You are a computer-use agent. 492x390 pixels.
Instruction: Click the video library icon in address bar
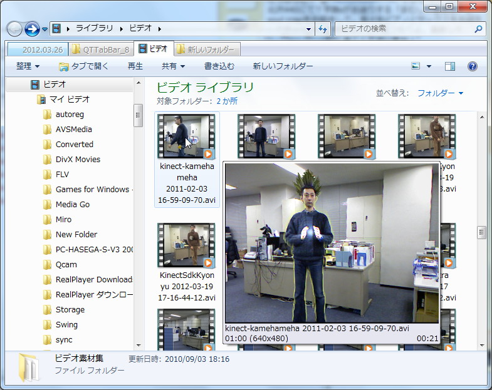[x=56, y=29]
